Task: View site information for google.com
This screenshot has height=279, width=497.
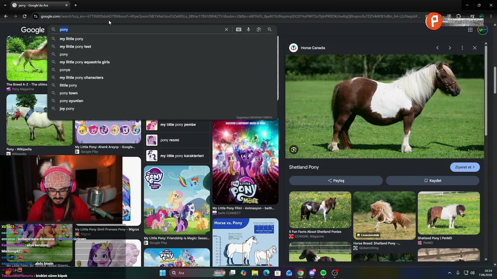Action: coord(35,16)
